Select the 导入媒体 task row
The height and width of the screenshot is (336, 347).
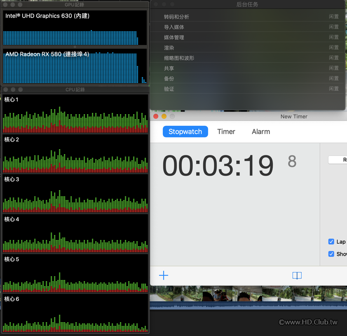(247, 27)
